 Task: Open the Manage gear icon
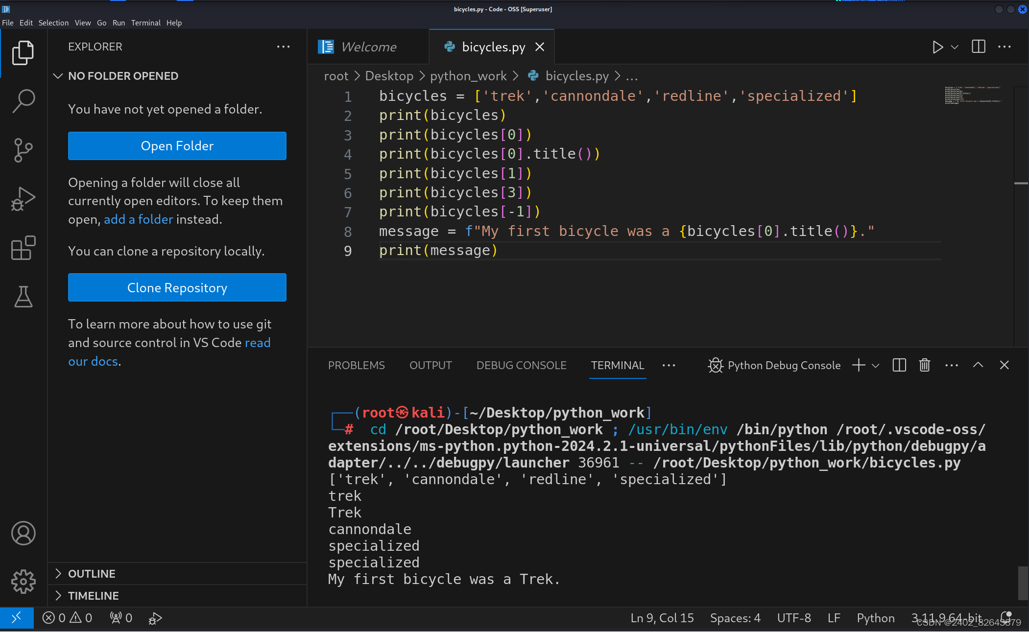pyautogui.click(x=23, y=582)
